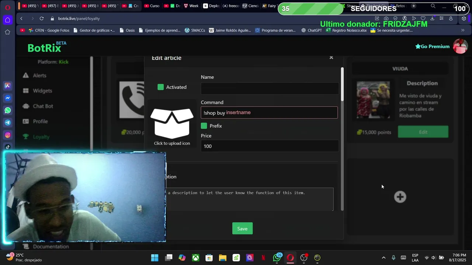Screen dimensions: 472x265
Task: Open Opera bookmarks star sidebar icon
Action: 7,32
